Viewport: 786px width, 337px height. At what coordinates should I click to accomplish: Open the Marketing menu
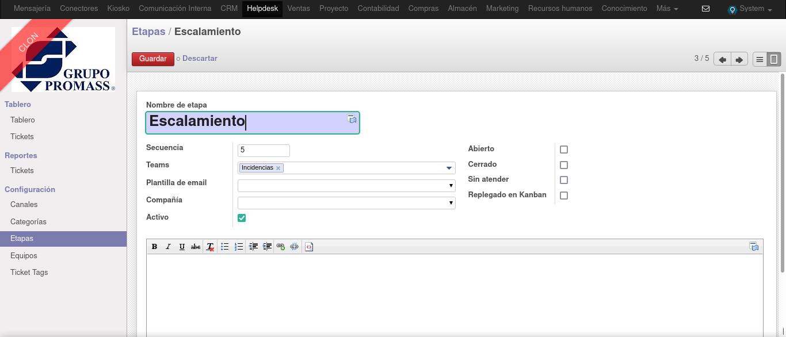tap(502, 9)
